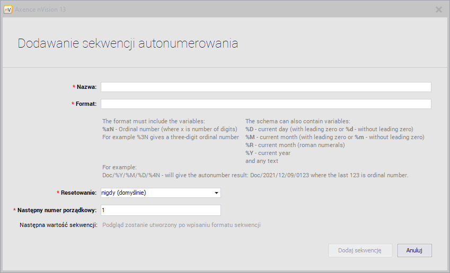Click the Następny numer porządkowy label
Image resolution: width=450 pixels, height=273 pixels.
pos(57,211)
